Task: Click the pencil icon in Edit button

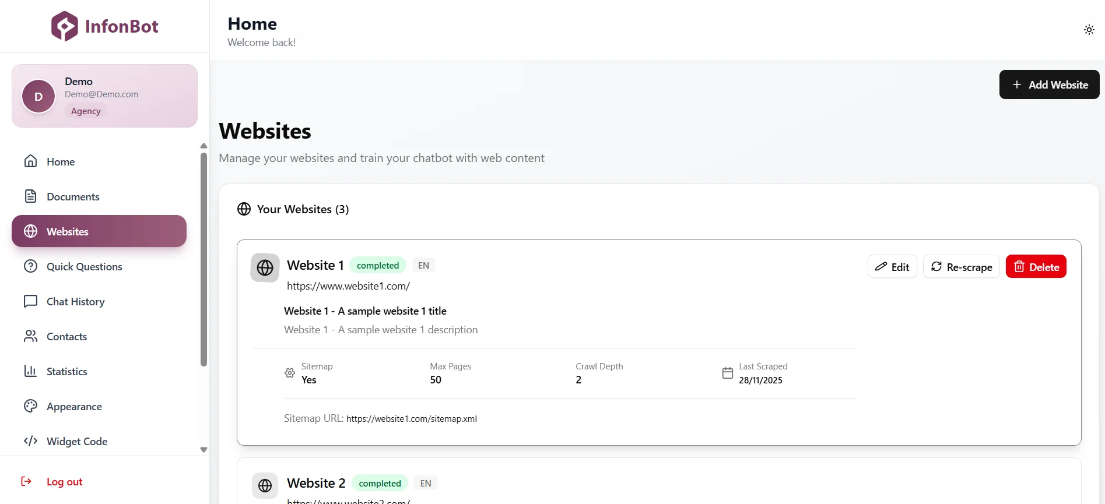Action: point(881,266)
